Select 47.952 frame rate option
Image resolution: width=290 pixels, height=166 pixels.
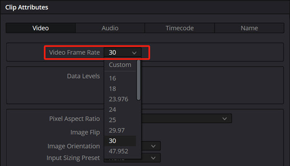pyautogui.click(x=120, y=151)
